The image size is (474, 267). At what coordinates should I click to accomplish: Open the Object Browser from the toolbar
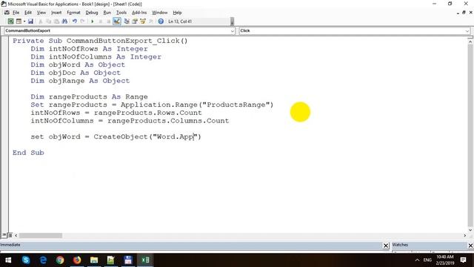[x=143, y=22]
